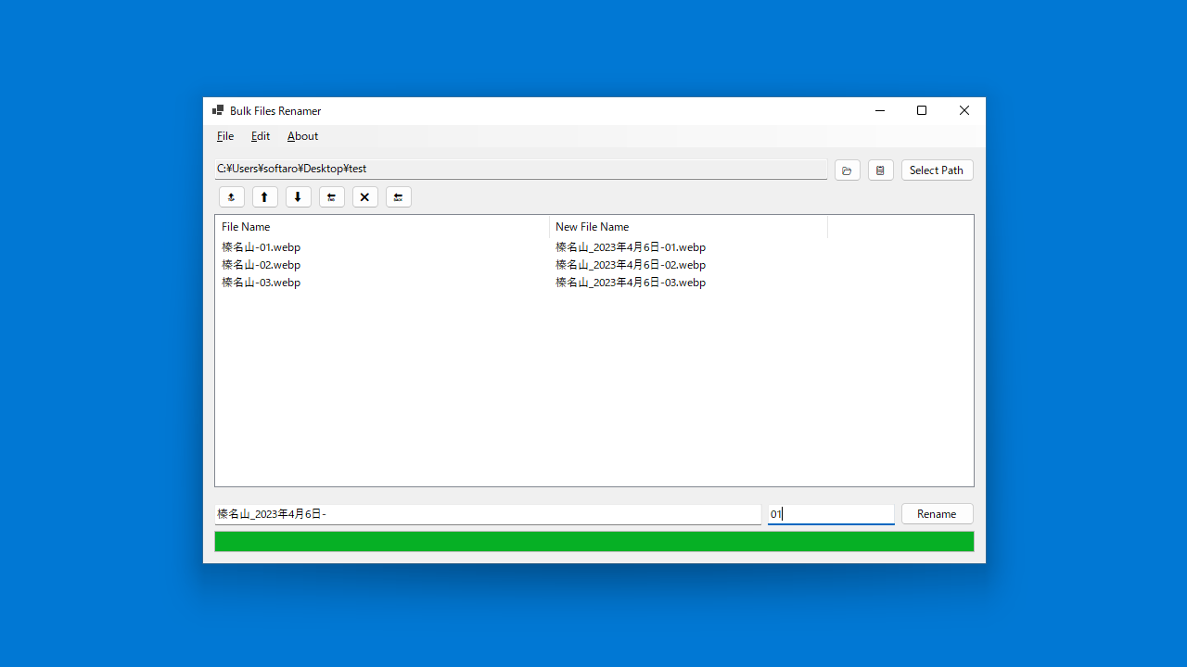Move selected file down with down arrow
This screenshot has height=667, width=1187.
(298, 197)
